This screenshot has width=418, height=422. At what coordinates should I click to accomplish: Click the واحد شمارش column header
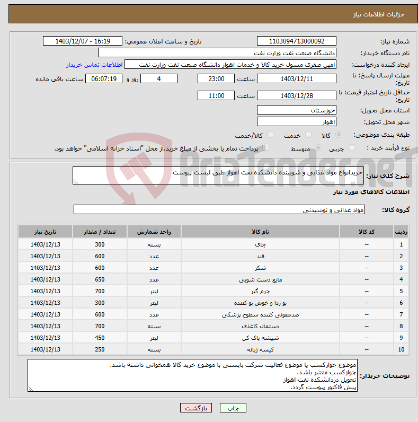(154, 232)
